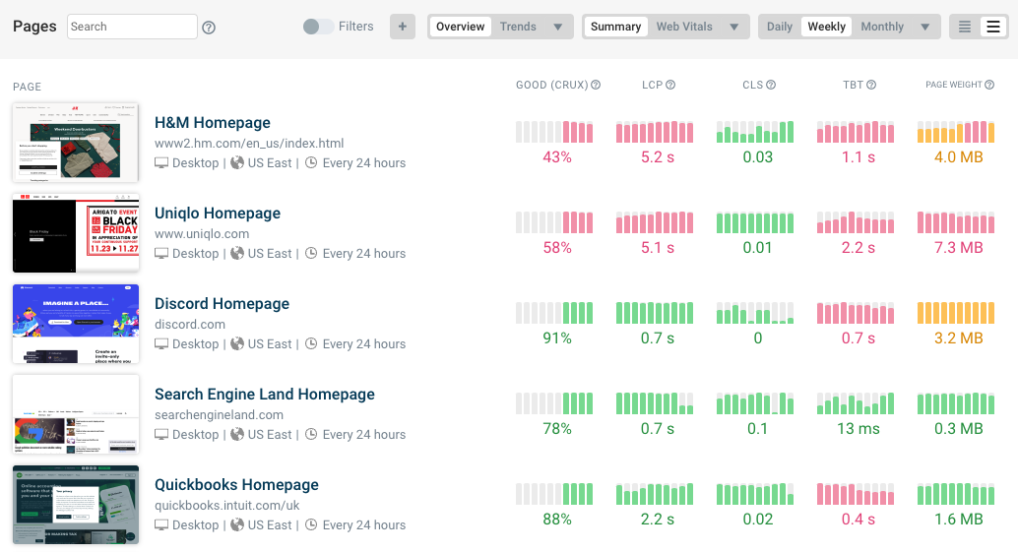Viewport: 1018px width, 552px height.
Task: Click the TBT help icon
Action: 871,85
